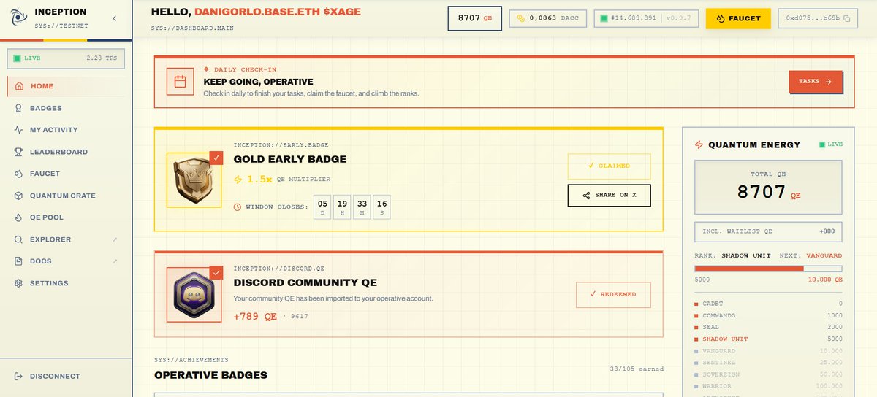Click the block height status box
Viewport: 877px width, 397px height.
[x=647, y=18]
